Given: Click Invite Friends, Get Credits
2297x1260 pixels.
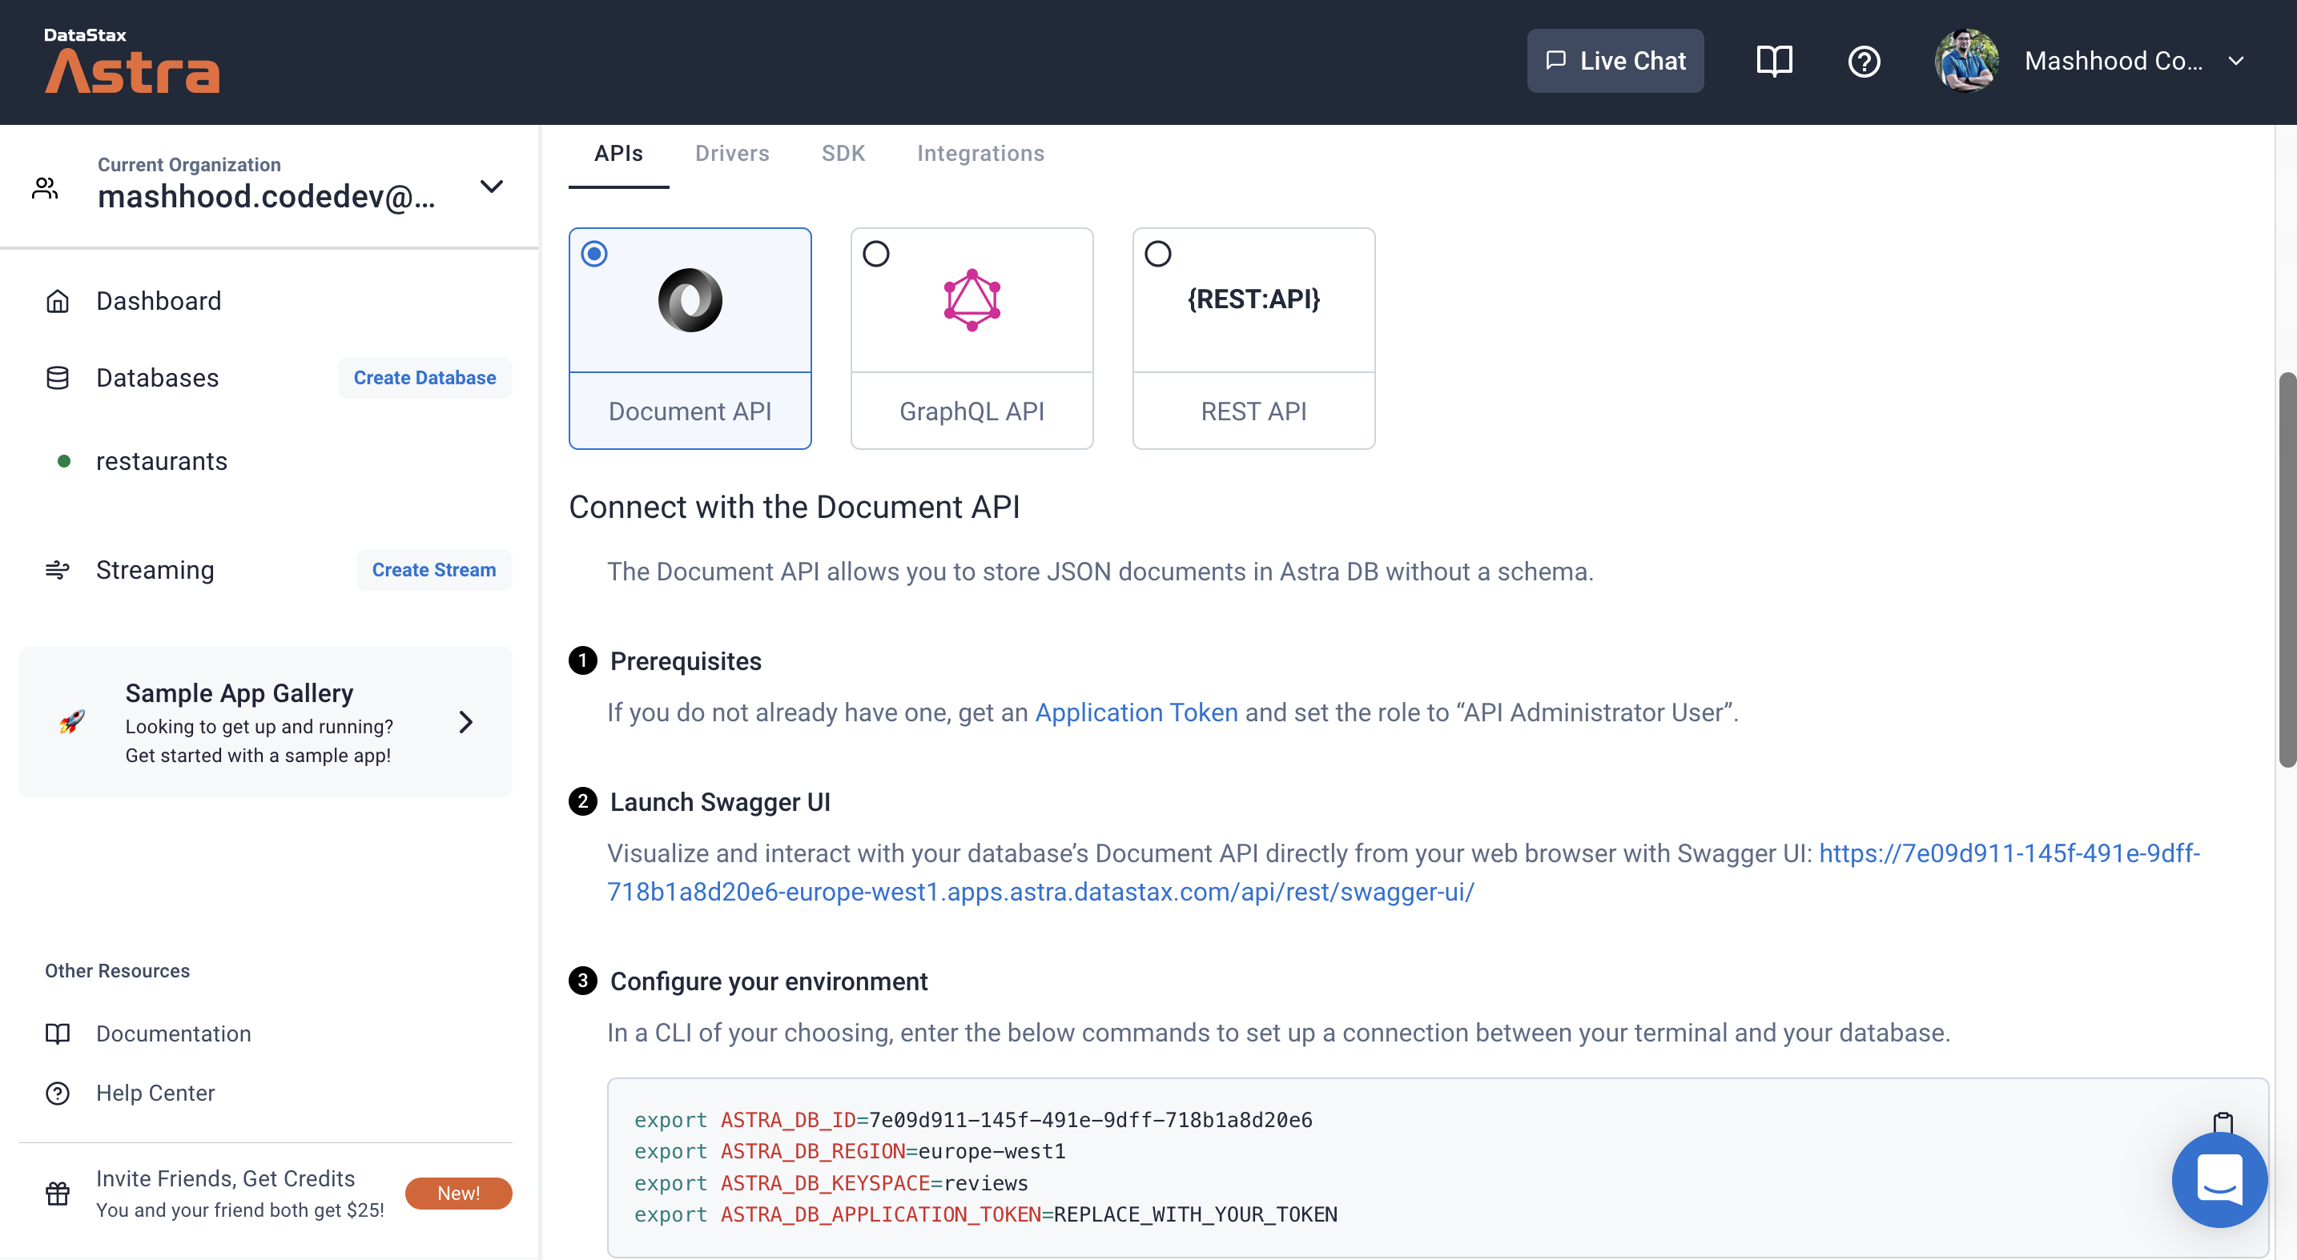Looking at the screenshot, I should tap(226, 1178).
